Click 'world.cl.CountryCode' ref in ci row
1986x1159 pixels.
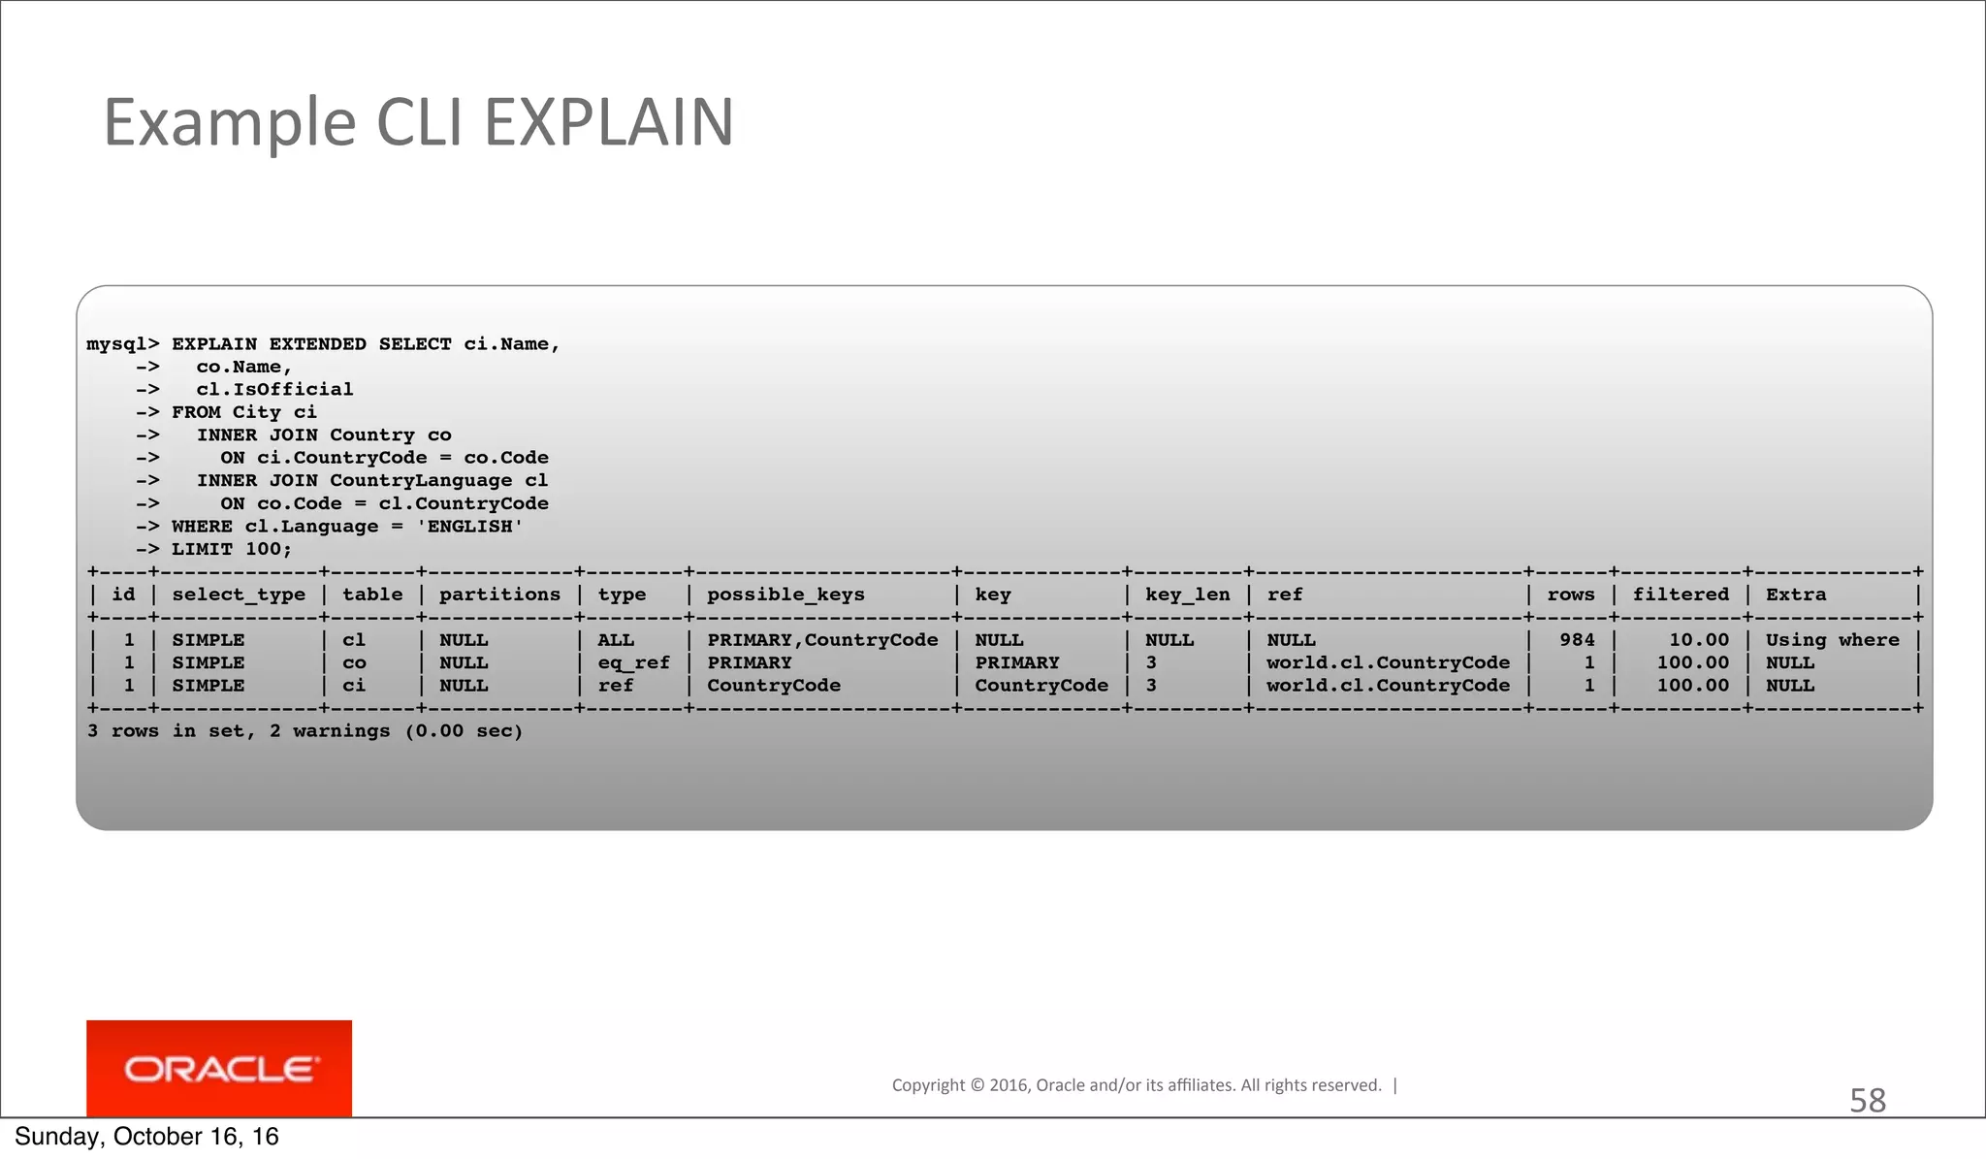click(x=1388, y=686)
